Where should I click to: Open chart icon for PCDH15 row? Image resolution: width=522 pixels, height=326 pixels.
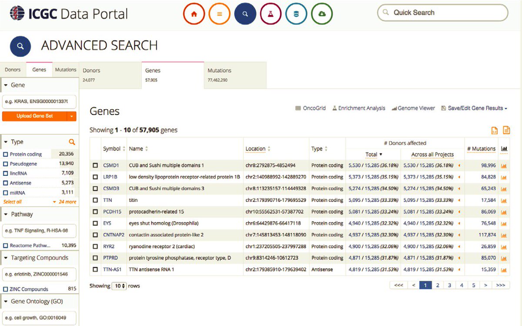pos(504,212)
